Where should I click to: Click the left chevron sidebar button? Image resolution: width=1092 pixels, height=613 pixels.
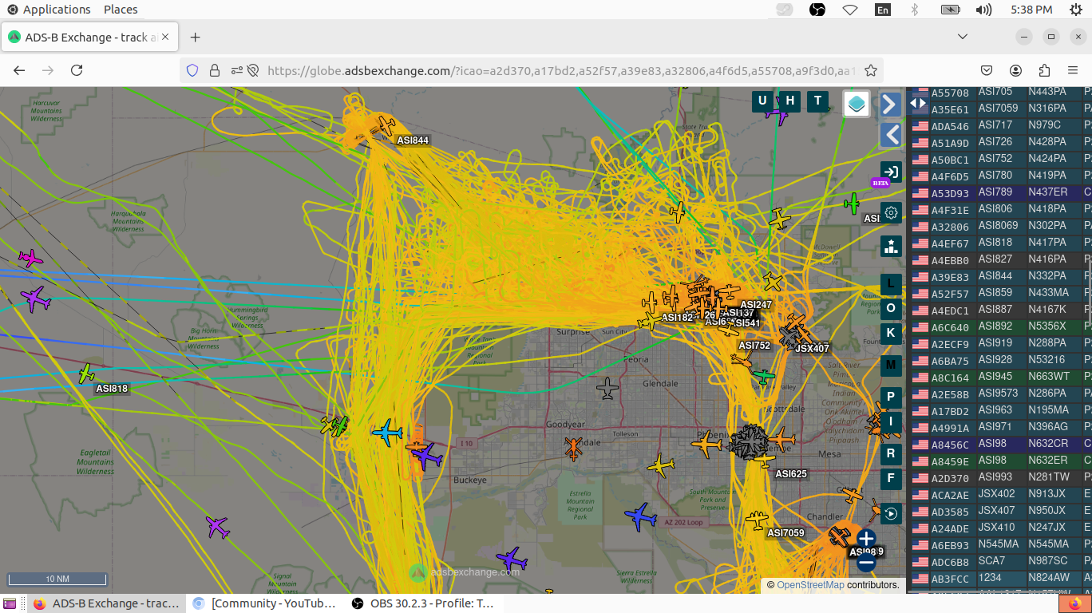point(891,134)
